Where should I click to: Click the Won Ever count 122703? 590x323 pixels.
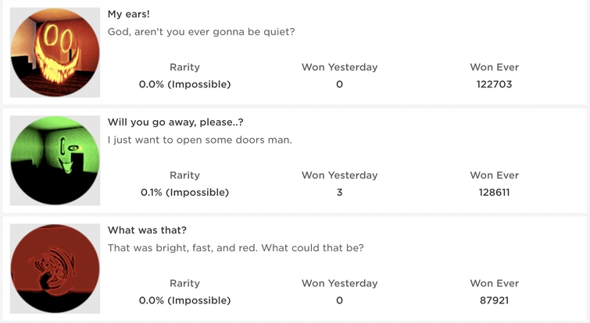[494, 84]
